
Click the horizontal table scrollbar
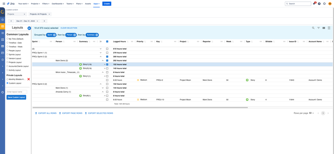(x=140, y=107)
